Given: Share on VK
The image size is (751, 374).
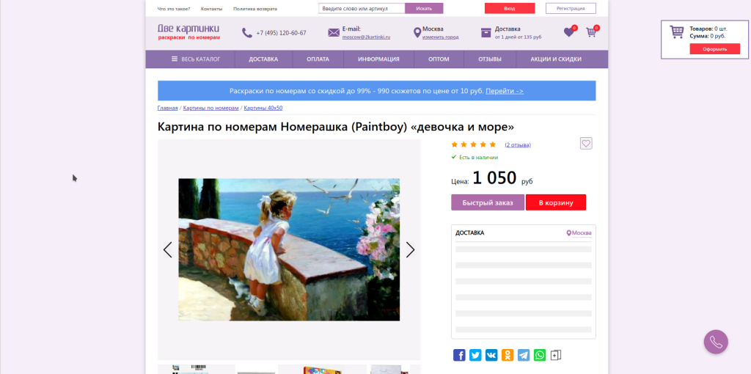Looking at the screenshot, I should pos(491,355).
